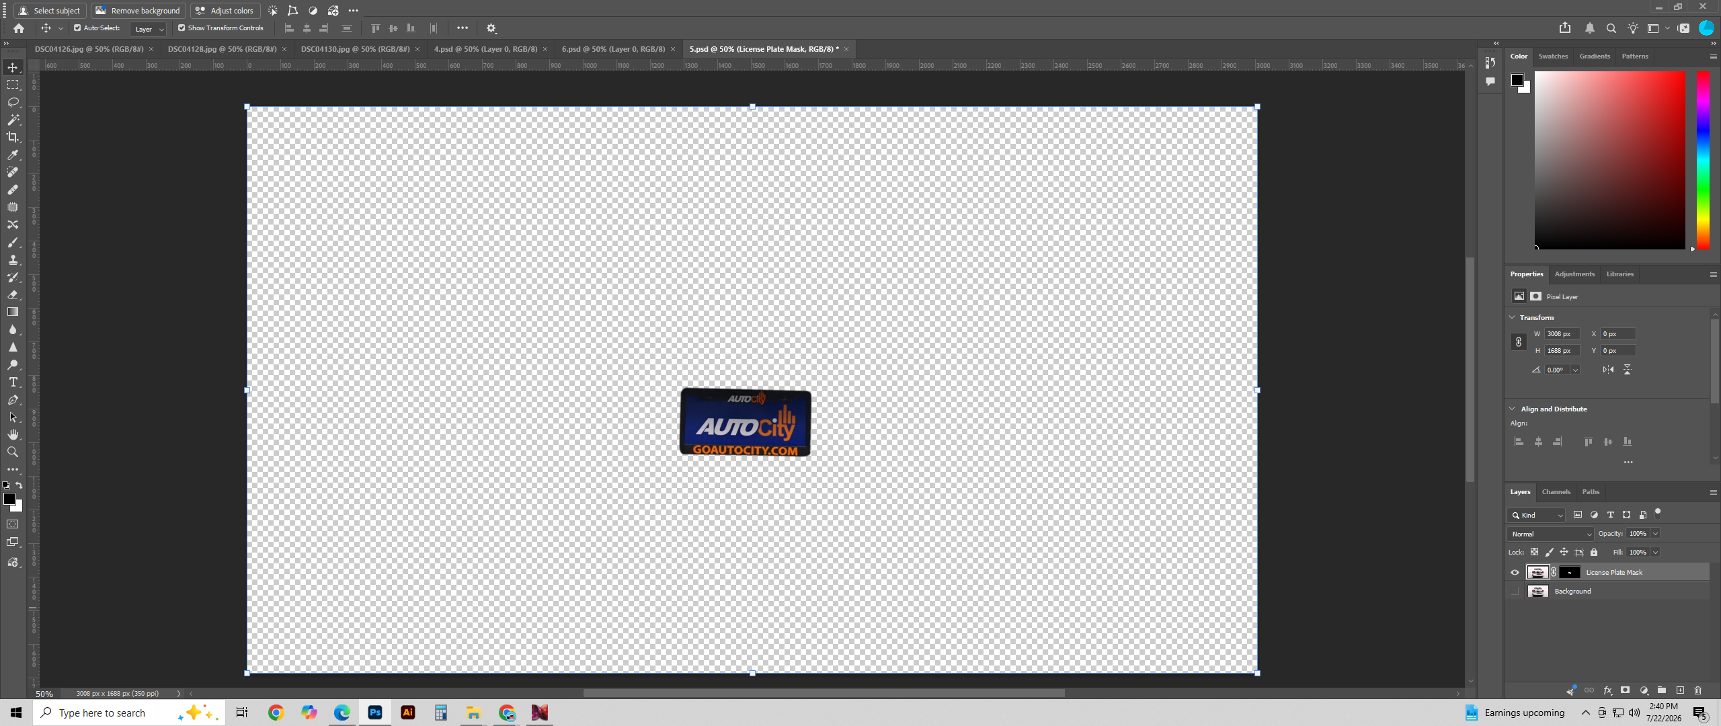Choose the Horizontal Type tool
The width and height of the screenshot is (1721, 726).
pos(13,382)
